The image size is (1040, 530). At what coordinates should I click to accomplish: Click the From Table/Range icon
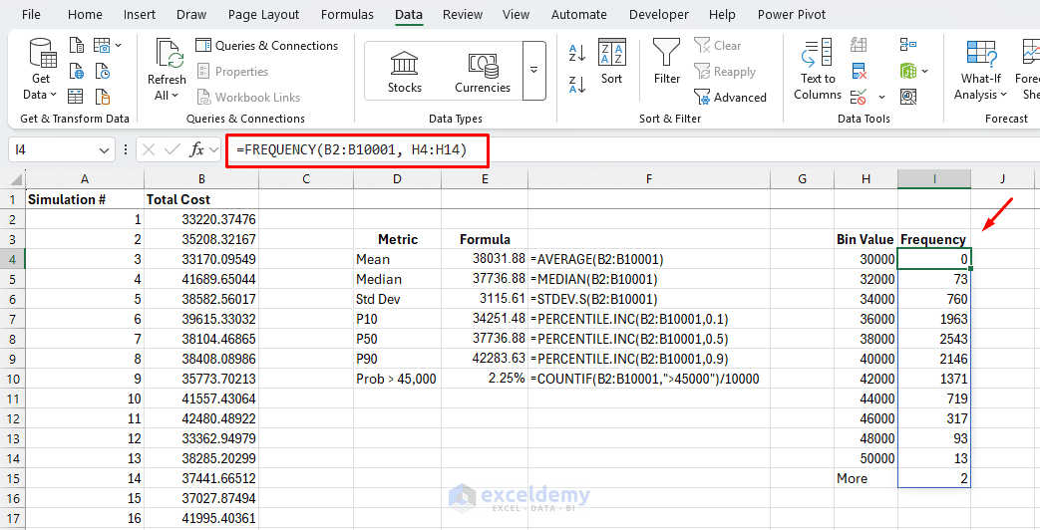pos(76,97)
